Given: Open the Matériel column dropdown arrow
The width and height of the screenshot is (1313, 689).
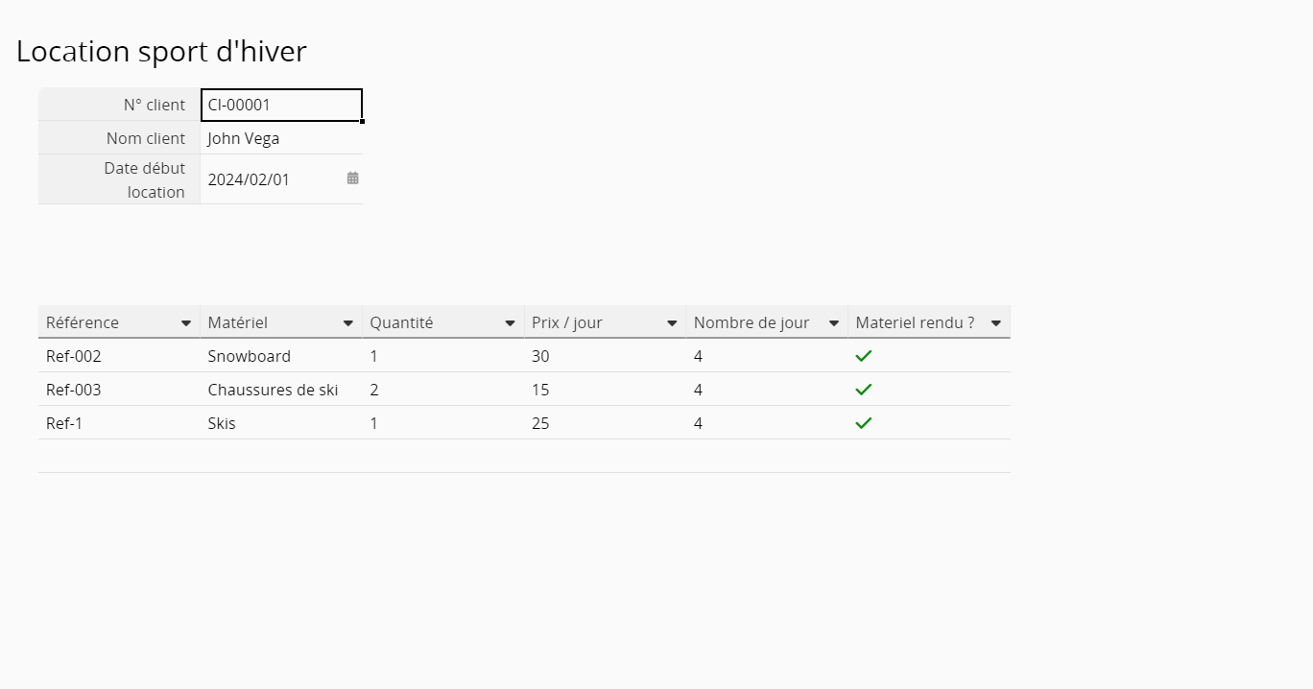Looking at the screenshot, I should click(348, 323).
